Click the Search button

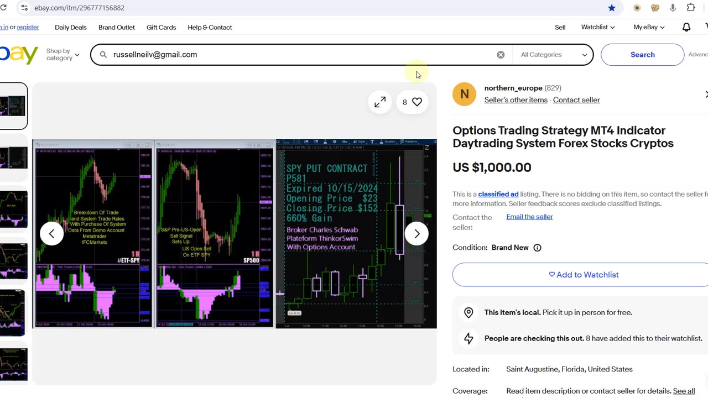pos(643,55)
